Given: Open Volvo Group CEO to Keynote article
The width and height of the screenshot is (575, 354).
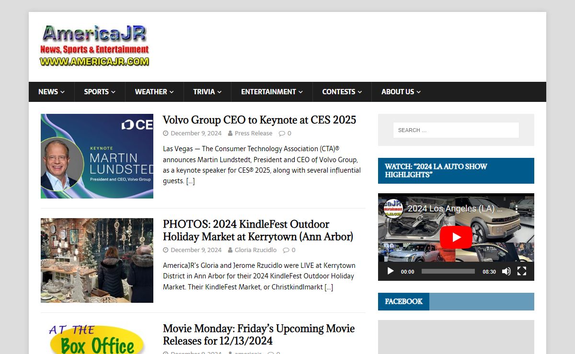Looking at the screenshot, I should [x=259, y=120].
